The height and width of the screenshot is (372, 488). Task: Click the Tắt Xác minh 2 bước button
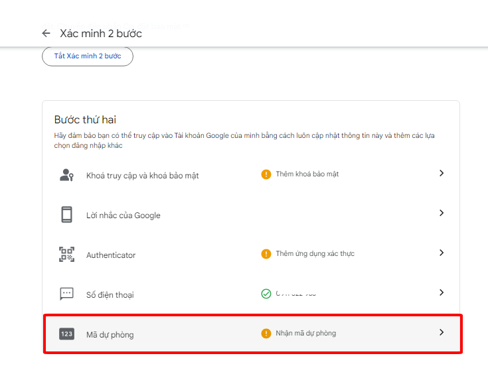pos(88,56)
